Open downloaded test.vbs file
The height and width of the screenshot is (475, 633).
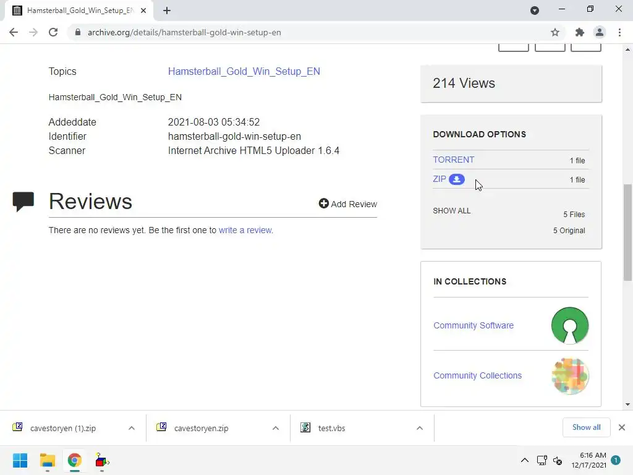(x=331, y=428)
